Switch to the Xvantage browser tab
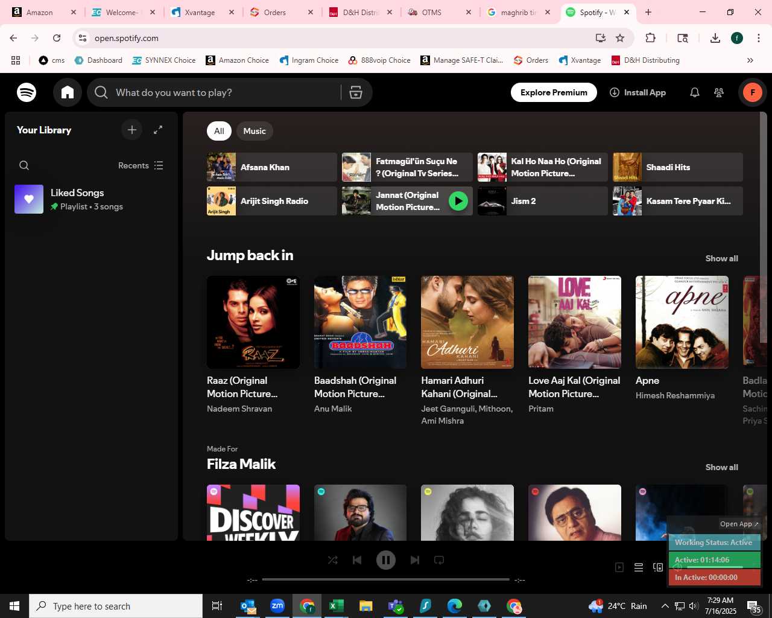The height and width of the screenshot is (618, 772). tap(203, 12)
